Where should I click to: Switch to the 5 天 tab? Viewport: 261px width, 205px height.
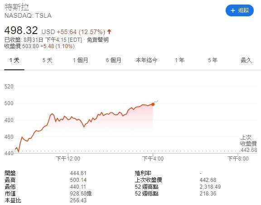point(47,60)
